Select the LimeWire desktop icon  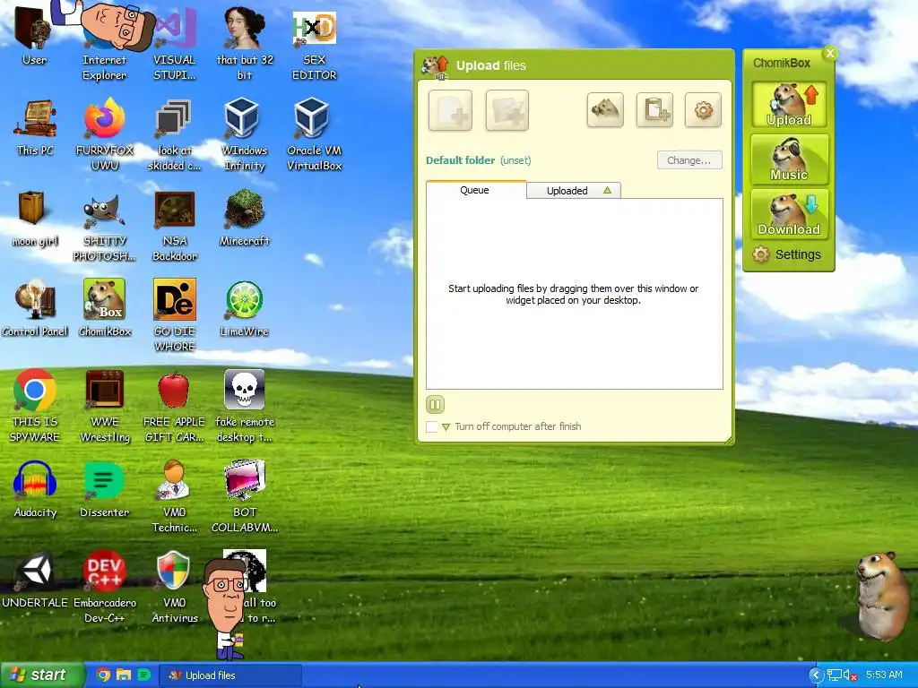click(244, 309)
